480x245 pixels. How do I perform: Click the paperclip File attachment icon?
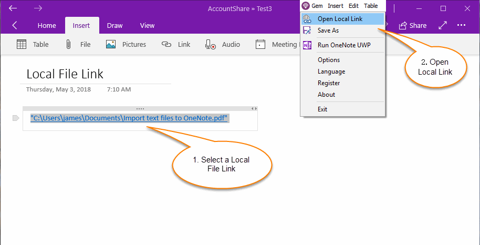coord(68,45)
